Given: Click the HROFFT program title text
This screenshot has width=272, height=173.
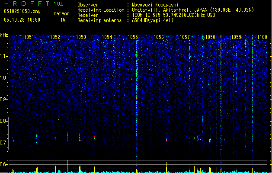Looking at the screenshot, I should pos(27,3).
